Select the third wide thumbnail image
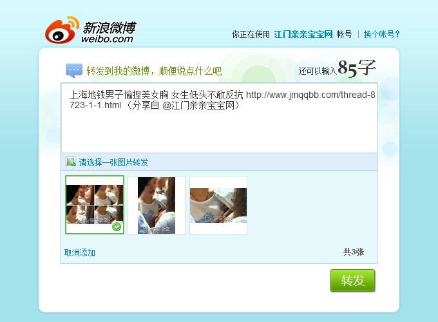Image resolution: width=438 pixels, height=322 pixels. coord(218,205)
